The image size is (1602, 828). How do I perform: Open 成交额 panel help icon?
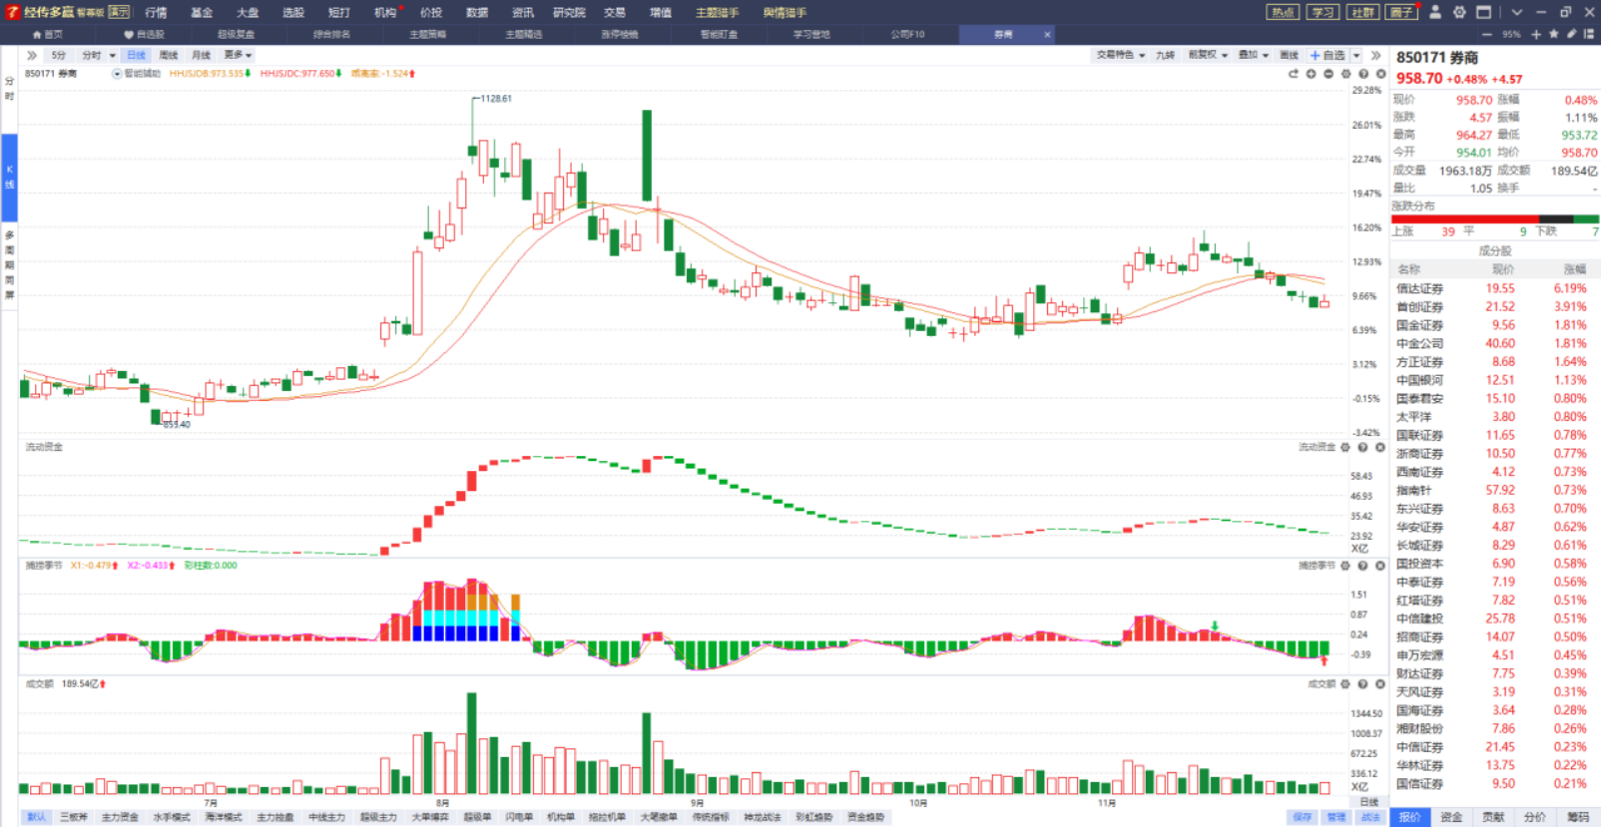(x=1363, y=684)
